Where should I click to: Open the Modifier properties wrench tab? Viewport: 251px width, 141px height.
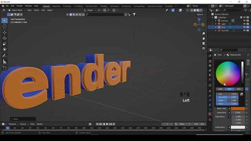[210, 96]
